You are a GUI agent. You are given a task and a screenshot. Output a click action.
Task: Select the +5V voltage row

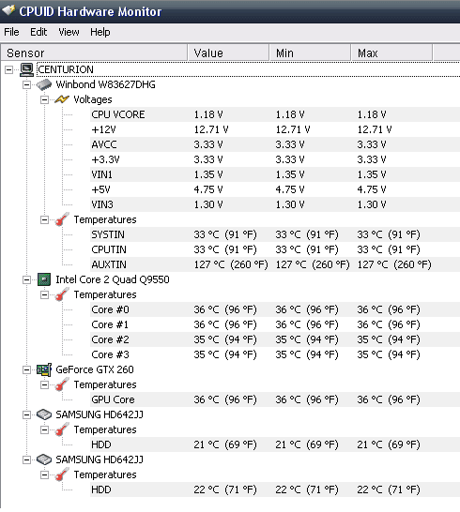(275, 189)
